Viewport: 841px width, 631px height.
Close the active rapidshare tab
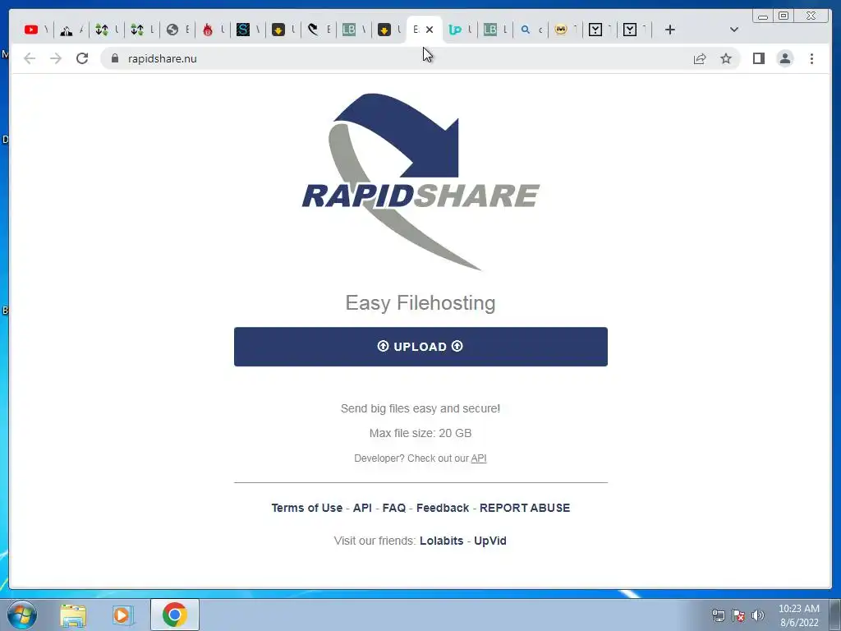click(429, 30)
